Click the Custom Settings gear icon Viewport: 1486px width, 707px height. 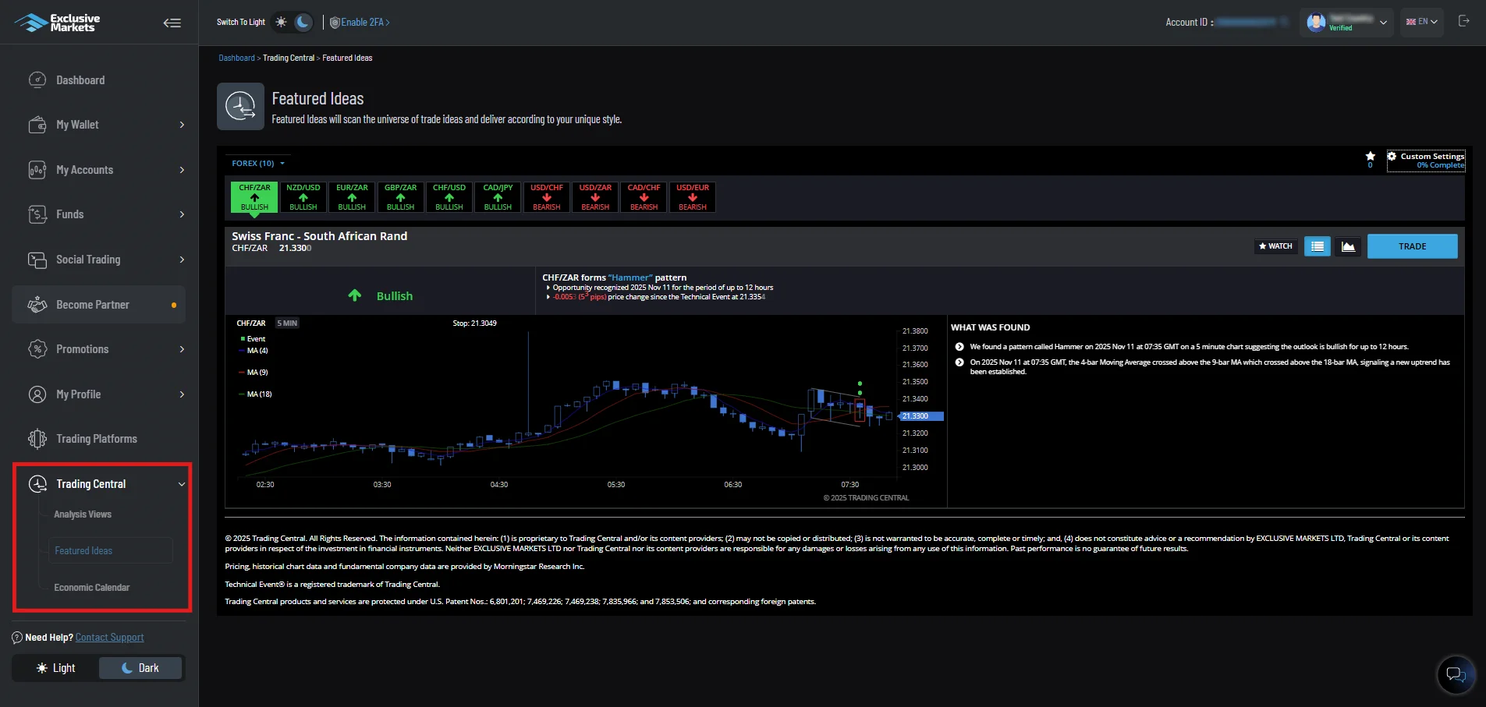(1392, 156)
